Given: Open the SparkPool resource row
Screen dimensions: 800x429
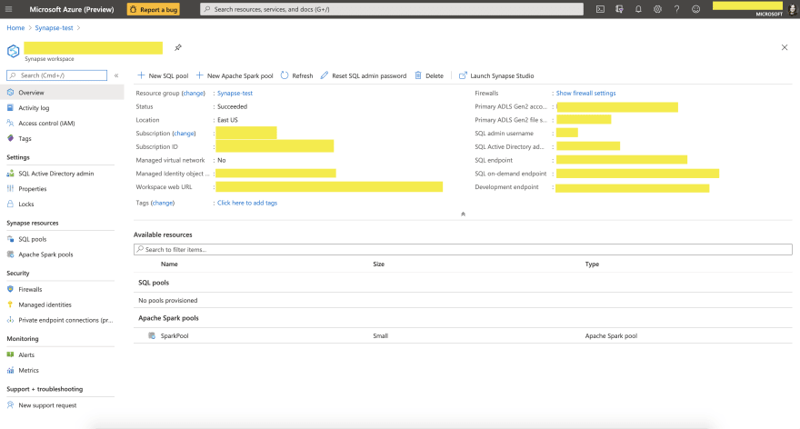Looking at the screenshot, I should point(463,335).
